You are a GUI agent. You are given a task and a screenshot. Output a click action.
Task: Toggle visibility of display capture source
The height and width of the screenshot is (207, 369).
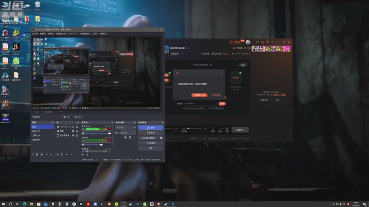[x=73, y=135]
